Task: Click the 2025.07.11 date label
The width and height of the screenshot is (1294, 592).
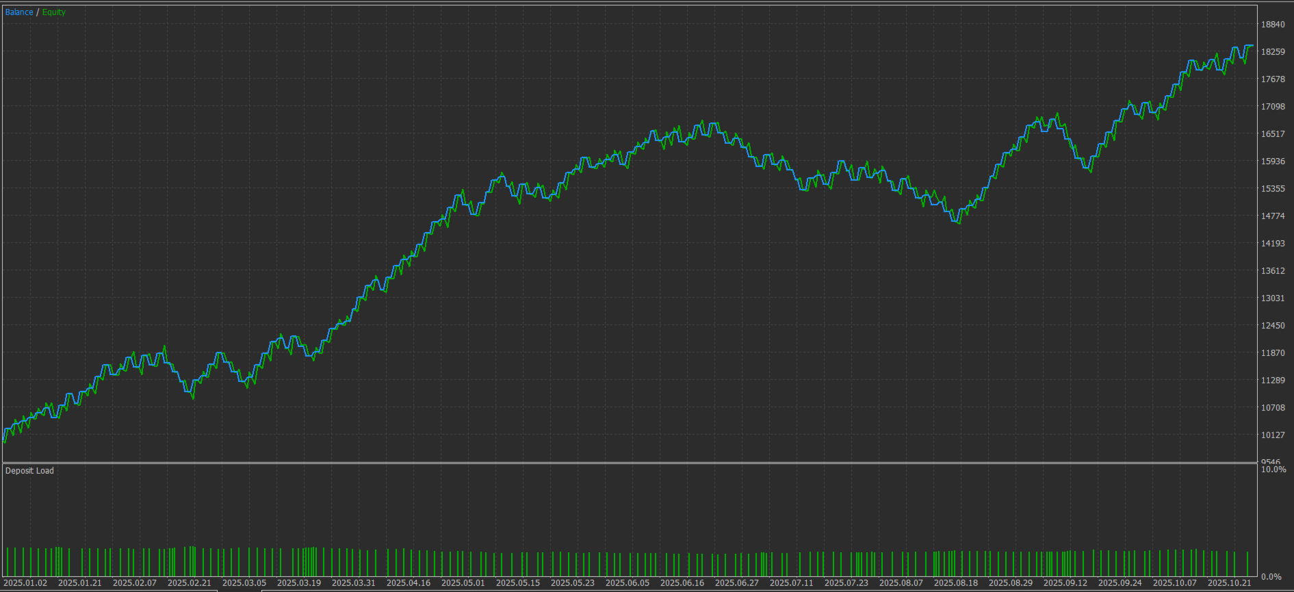Action: 792,583
